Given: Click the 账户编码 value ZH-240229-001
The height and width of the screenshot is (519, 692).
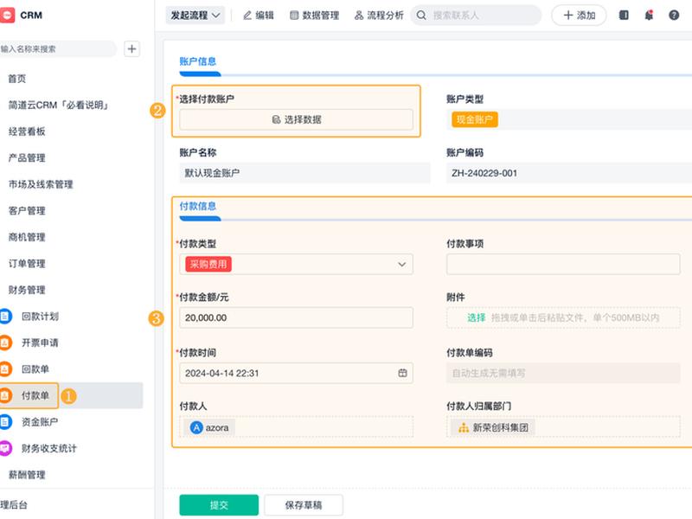Looking at the screenshot, I should pos(484,173).
